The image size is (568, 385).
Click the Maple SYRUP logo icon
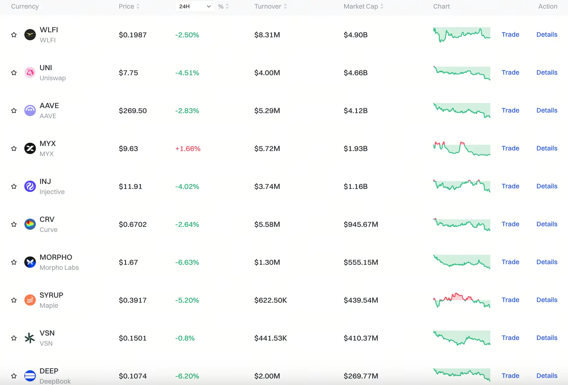point(30,300)
